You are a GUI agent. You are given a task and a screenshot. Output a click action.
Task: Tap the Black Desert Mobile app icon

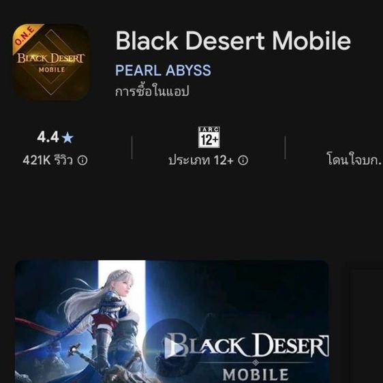(x=50, y=61)
